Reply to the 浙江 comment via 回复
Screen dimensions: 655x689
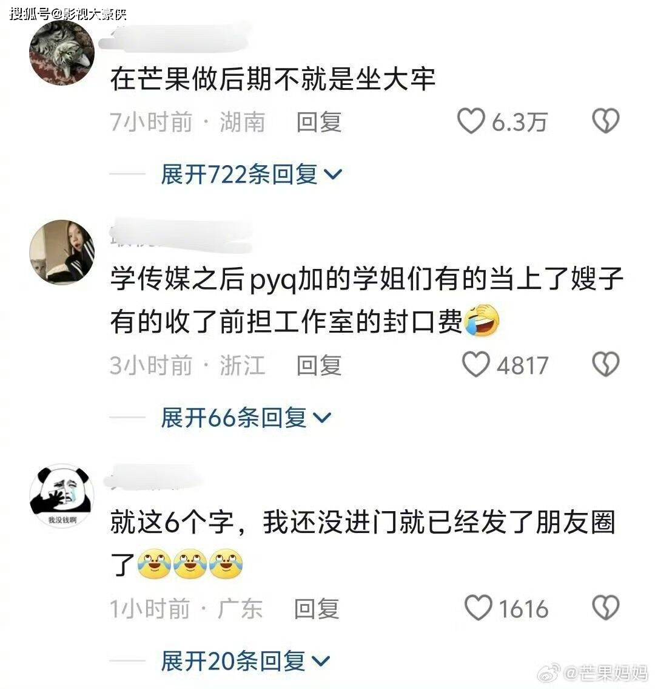(x=319, y=365)
